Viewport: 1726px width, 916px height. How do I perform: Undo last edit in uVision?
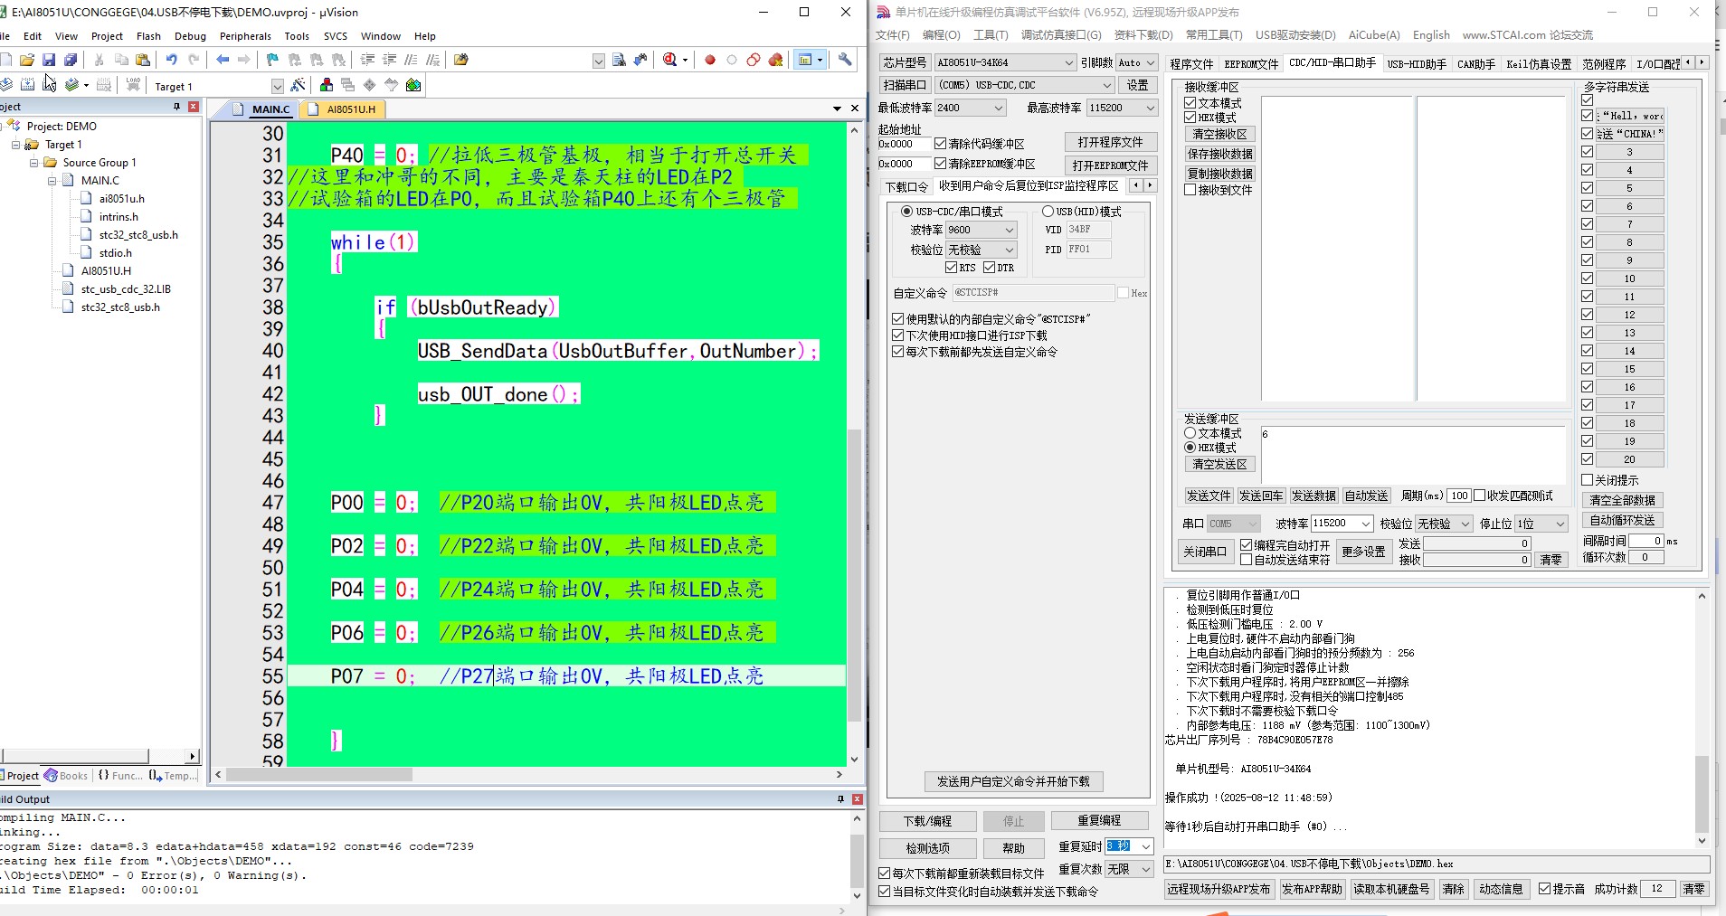[171, 60]
